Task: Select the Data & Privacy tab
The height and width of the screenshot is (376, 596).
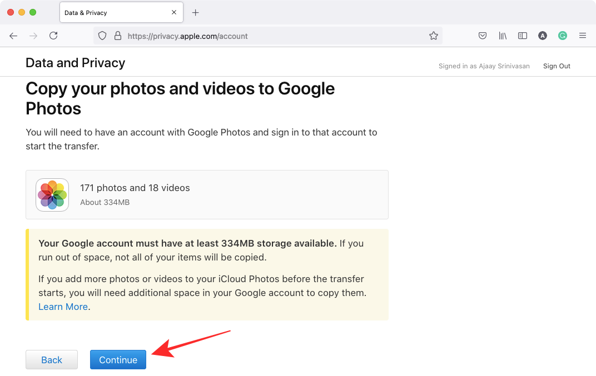Action: click(121, 13)
